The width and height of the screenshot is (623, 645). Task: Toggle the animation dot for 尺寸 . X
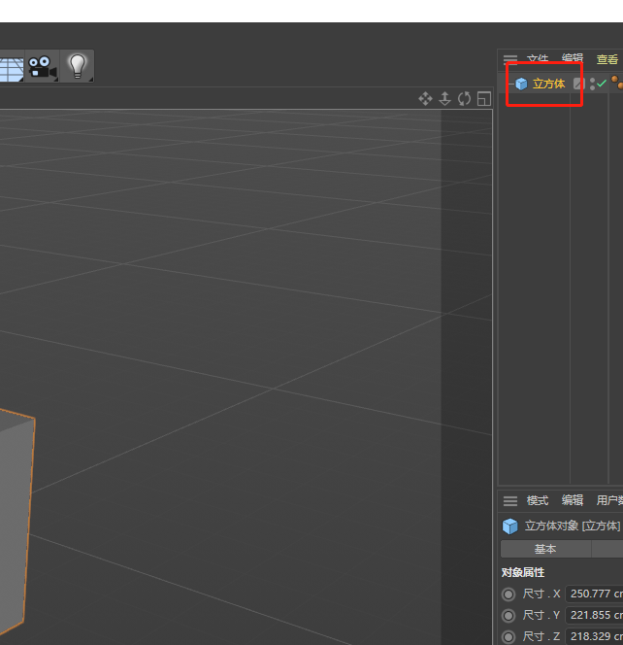(x=508, y=594)
